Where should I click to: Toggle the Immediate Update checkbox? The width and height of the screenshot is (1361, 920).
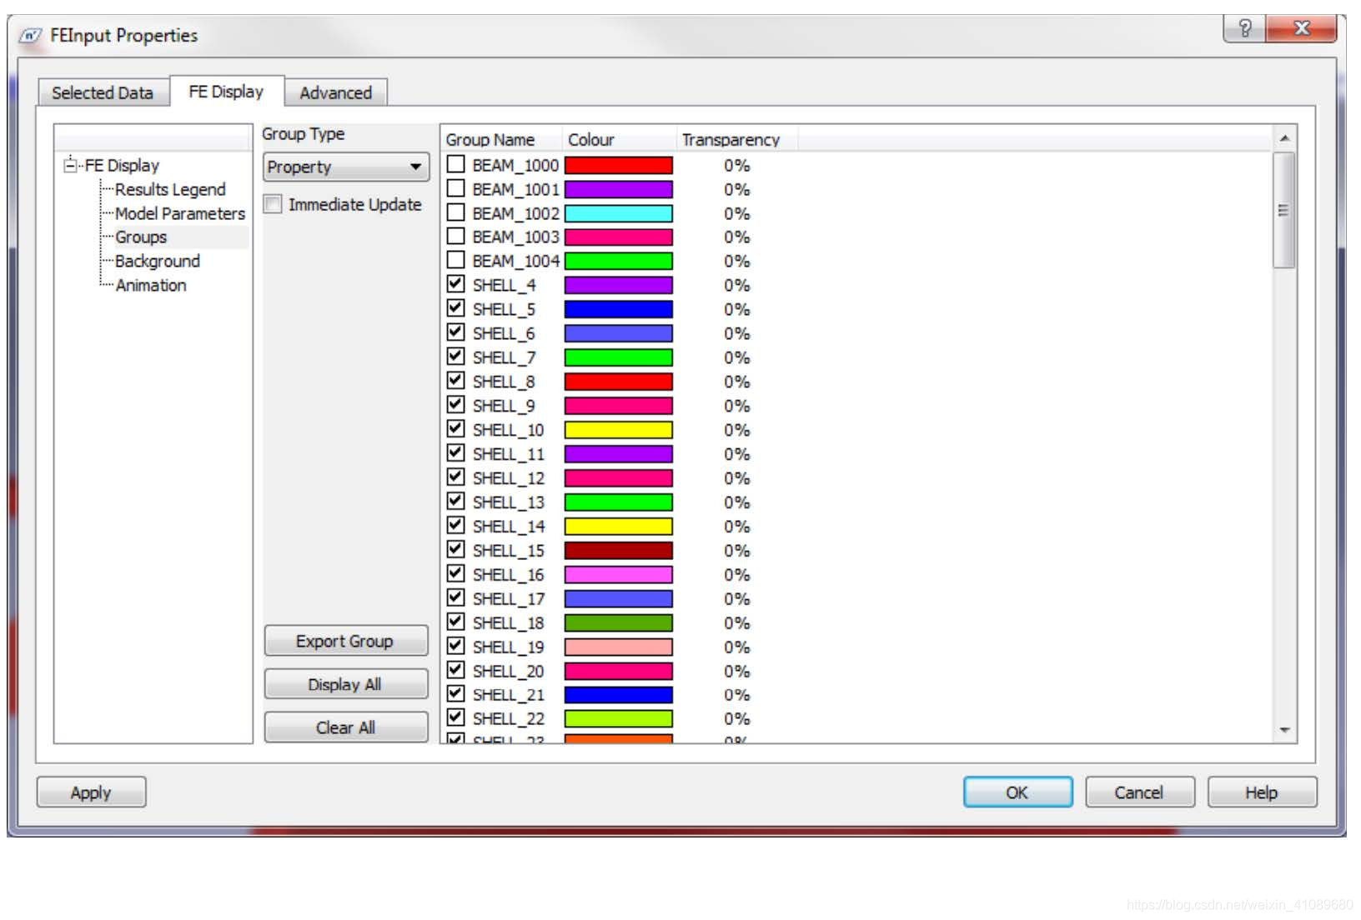pyautogui.click(x=273, y=204)
